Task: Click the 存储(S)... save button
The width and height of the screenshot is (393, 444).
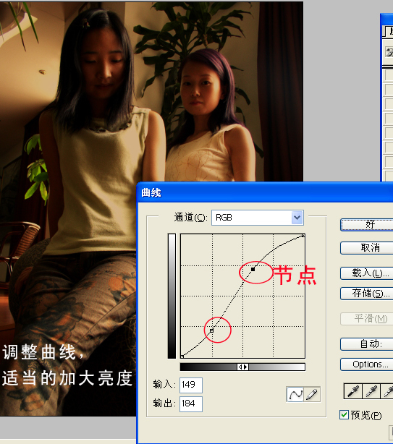Action: coord(367,294)
